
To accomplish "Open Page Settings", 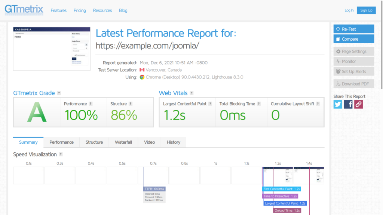I will (x=354, y=52).
